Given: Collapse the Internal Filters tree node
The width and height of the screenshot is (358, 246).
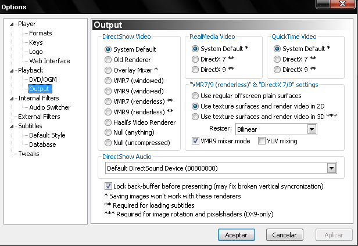Looking at the screenshot, I should [x=13, y=99].
